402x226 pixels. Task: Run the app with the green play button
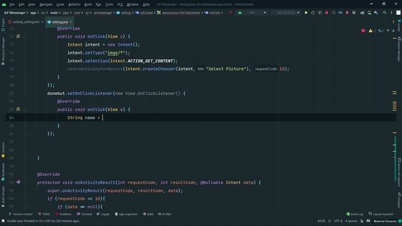(x=306, y=13)
